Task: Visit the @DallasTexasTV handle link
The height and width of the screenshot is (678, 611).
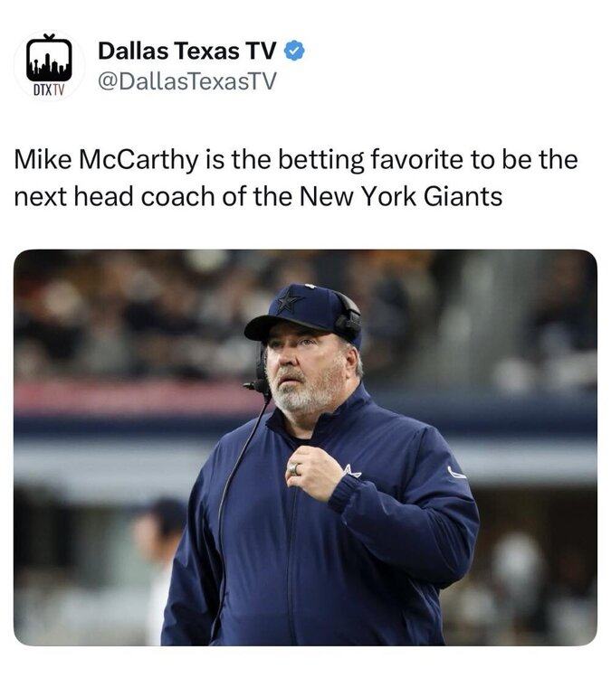Action: (x=187, y=81)
